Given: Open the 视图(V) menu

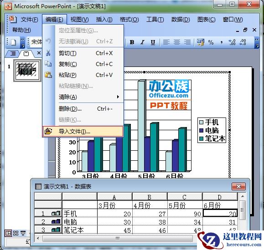Looking at the screenshot, I should pos(79,20).
